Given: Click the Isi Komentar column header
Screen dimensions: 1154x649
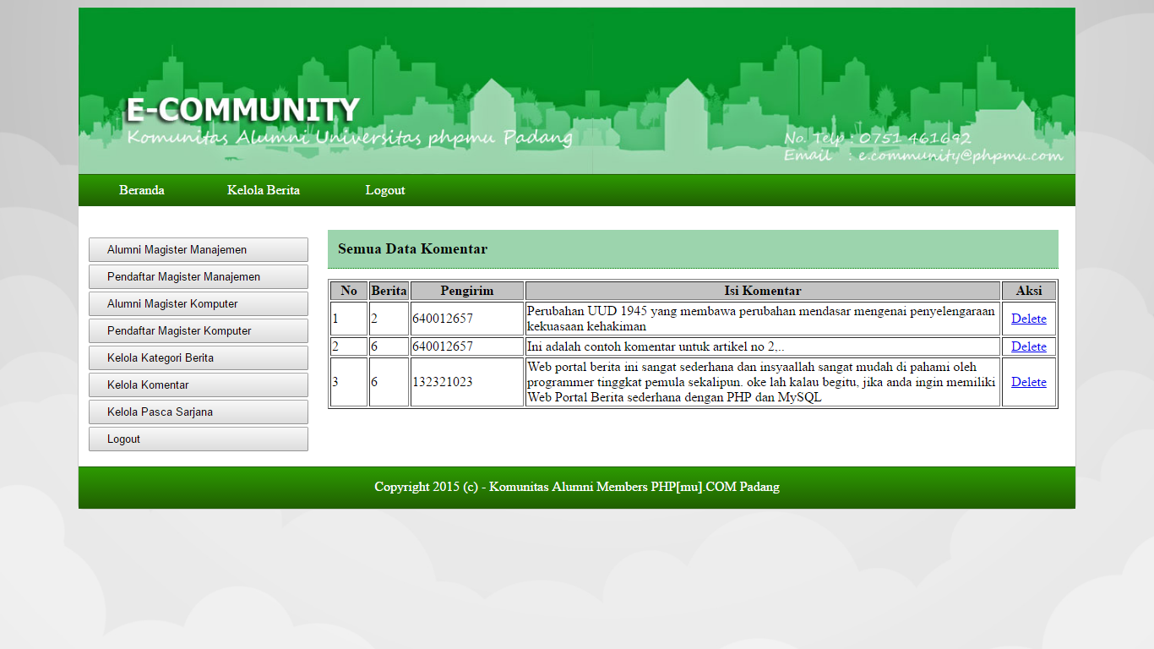Looking at the screenshot, I should [762, 291].
